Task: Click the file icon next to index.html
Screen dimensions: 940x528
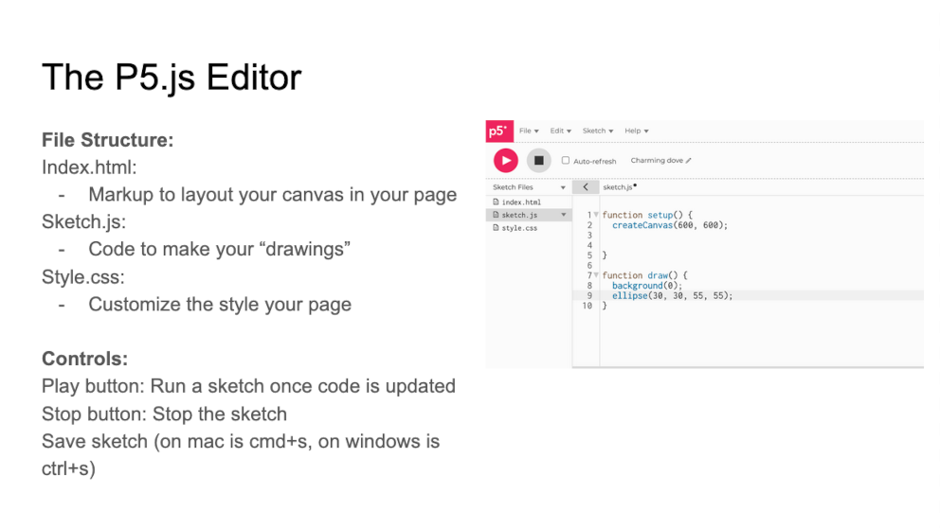Action: pos(496,202)
